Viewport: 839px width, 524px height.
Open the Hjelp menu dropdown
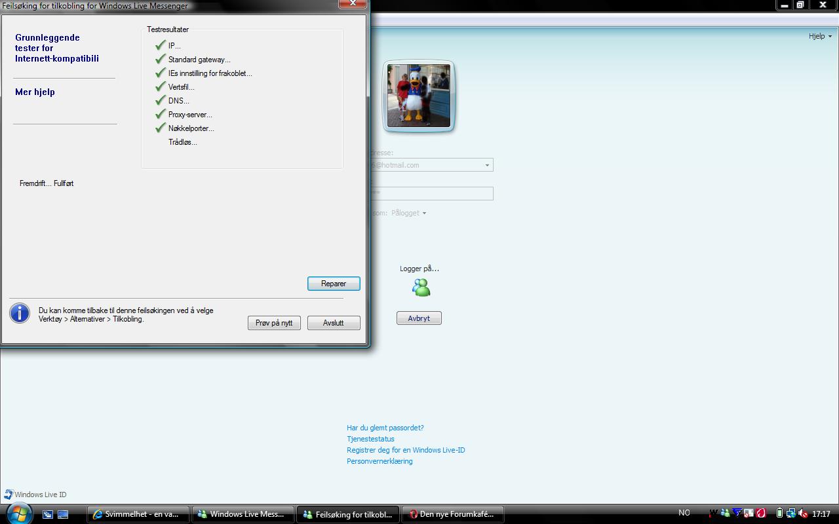tap(820, 36)
